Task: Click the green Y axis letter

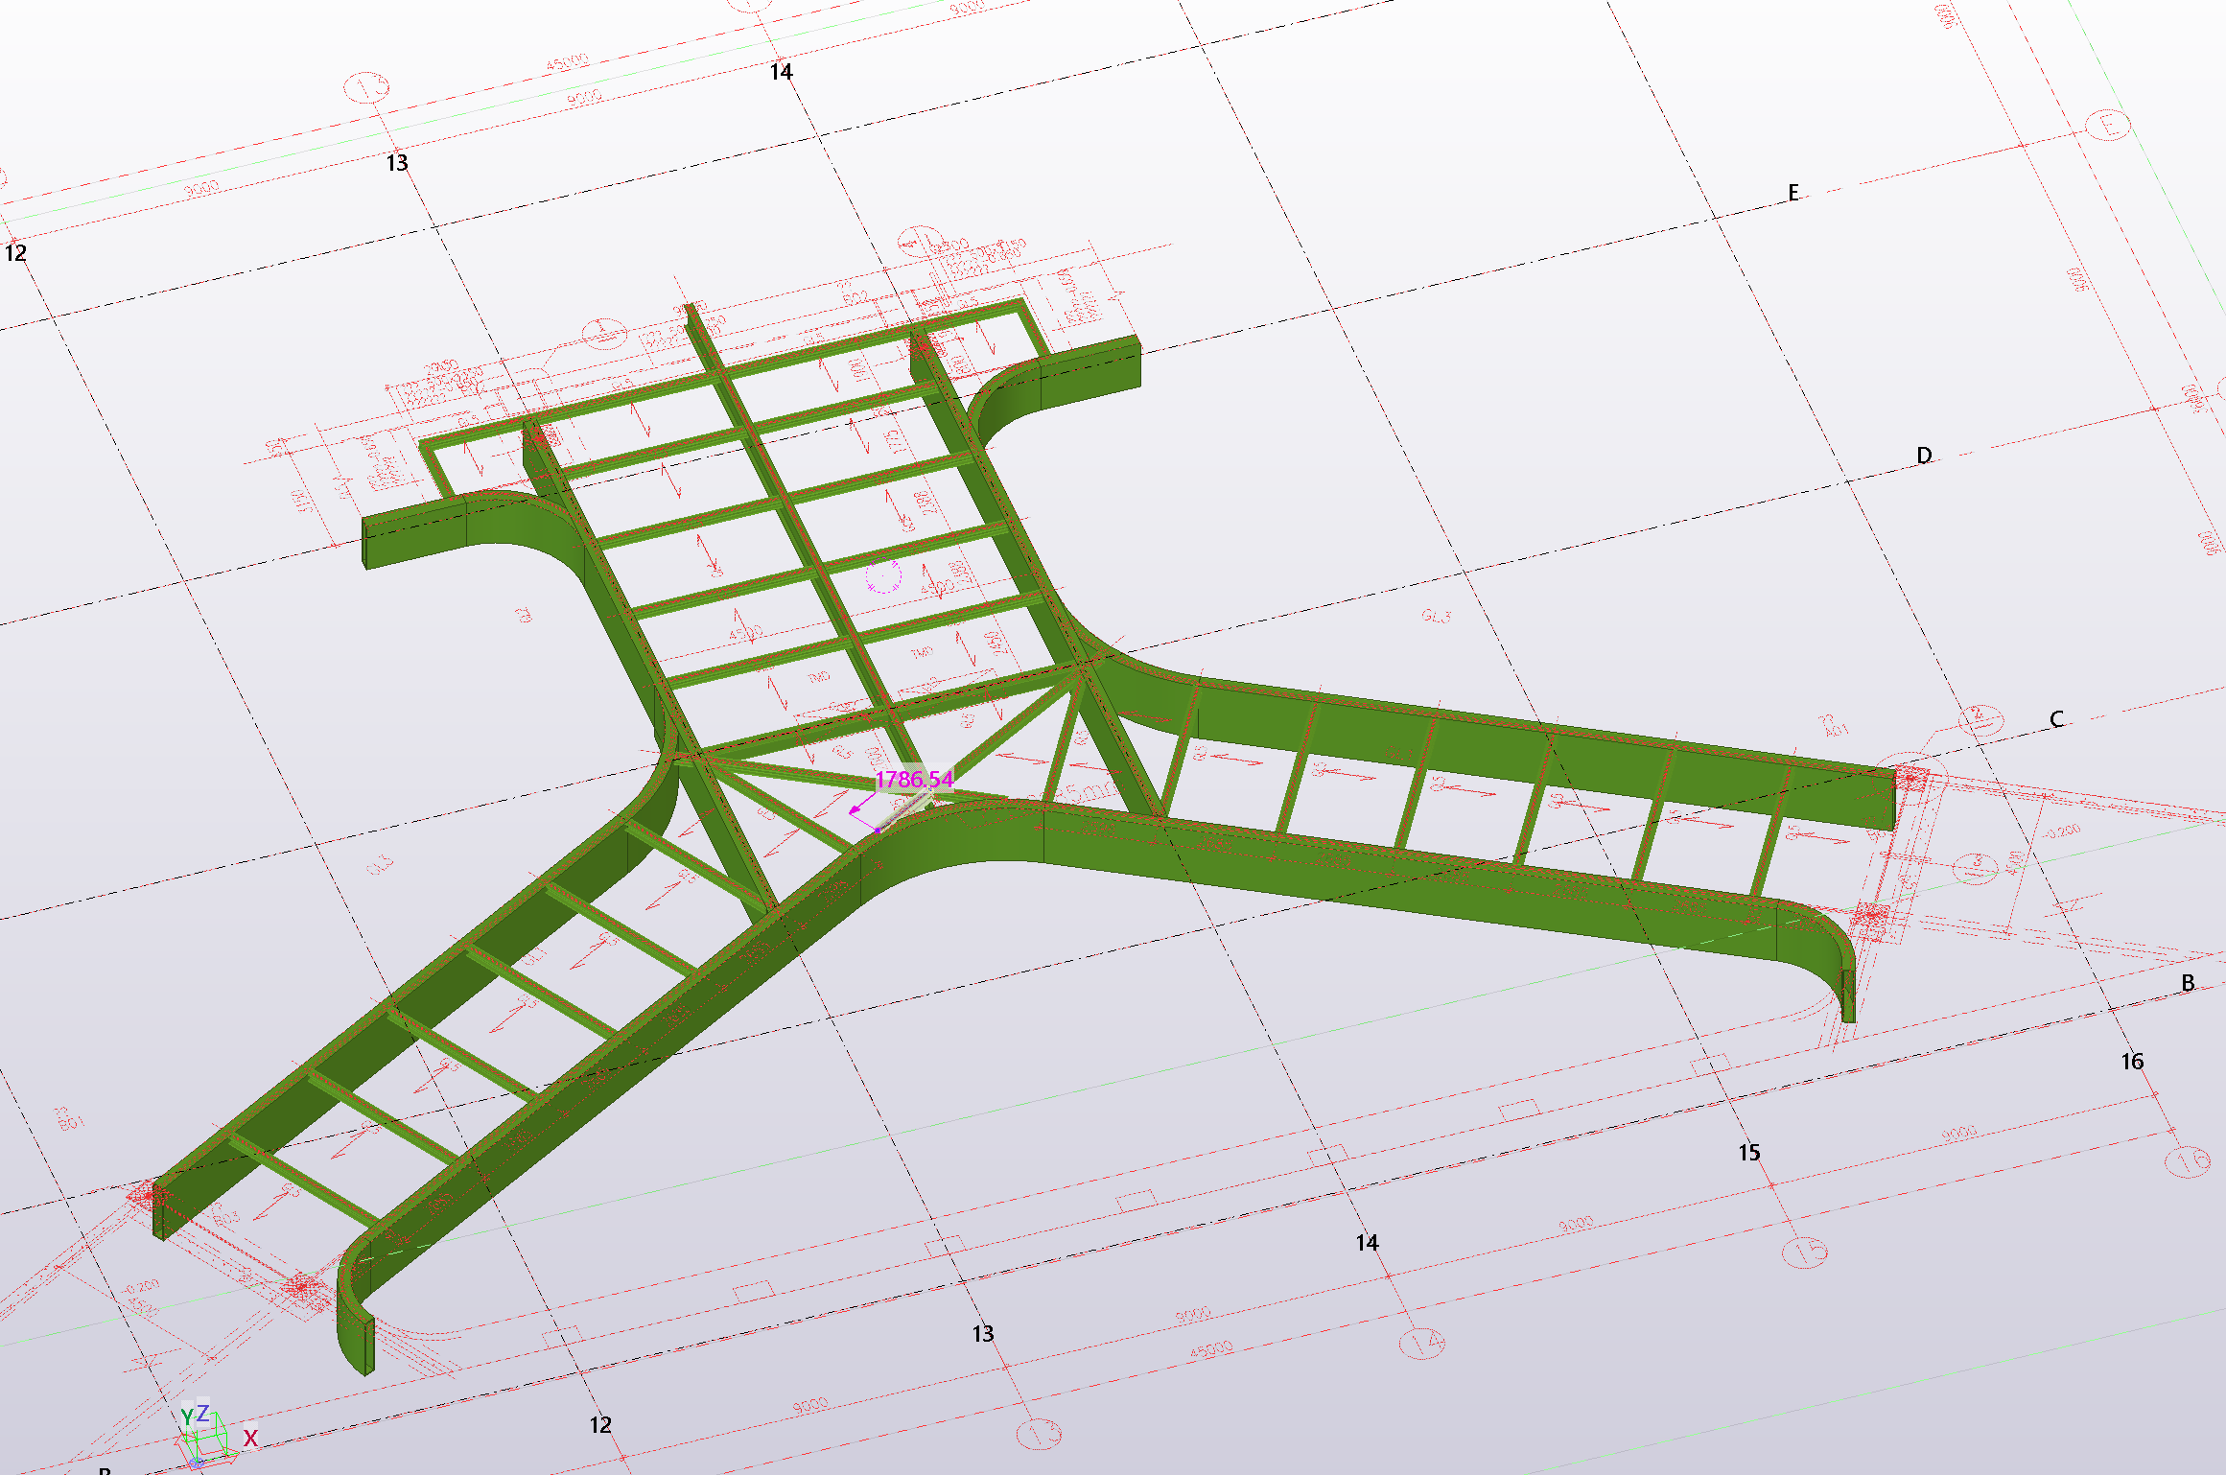Action: 187,1417
